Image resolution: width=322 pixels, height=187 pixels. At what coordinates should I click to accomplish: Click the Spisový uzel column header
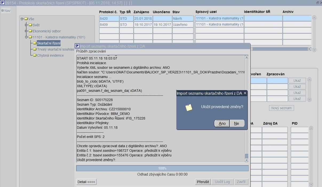point(206,12)
